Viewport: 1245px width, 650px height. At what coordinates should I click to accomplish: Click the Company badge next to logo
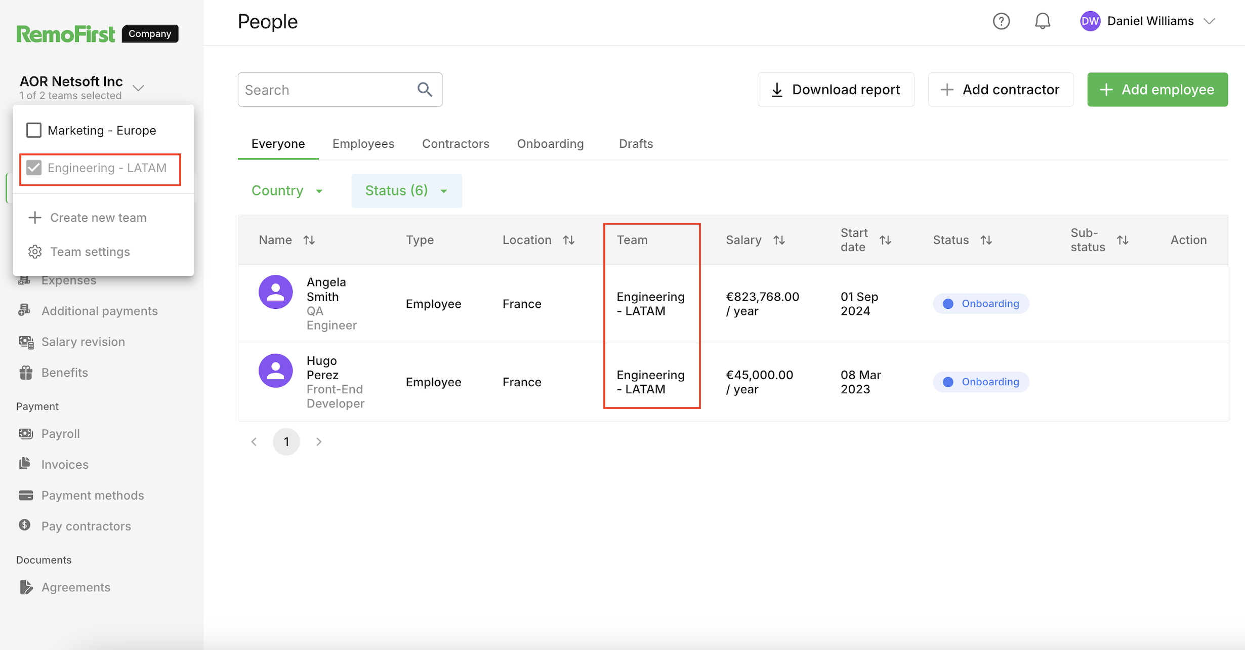[x=150, y=34]
